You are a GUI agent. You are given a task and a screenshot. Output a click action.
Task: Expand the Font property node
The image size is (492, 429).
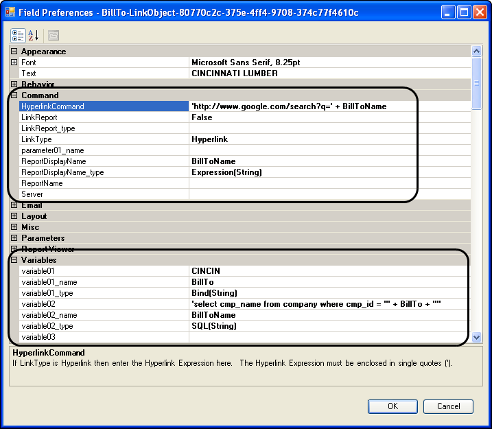pyautogui.click(x=14, y=62)
